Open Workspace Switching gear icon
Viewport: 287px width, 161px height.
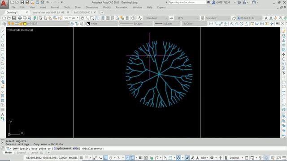click(212, 158)
